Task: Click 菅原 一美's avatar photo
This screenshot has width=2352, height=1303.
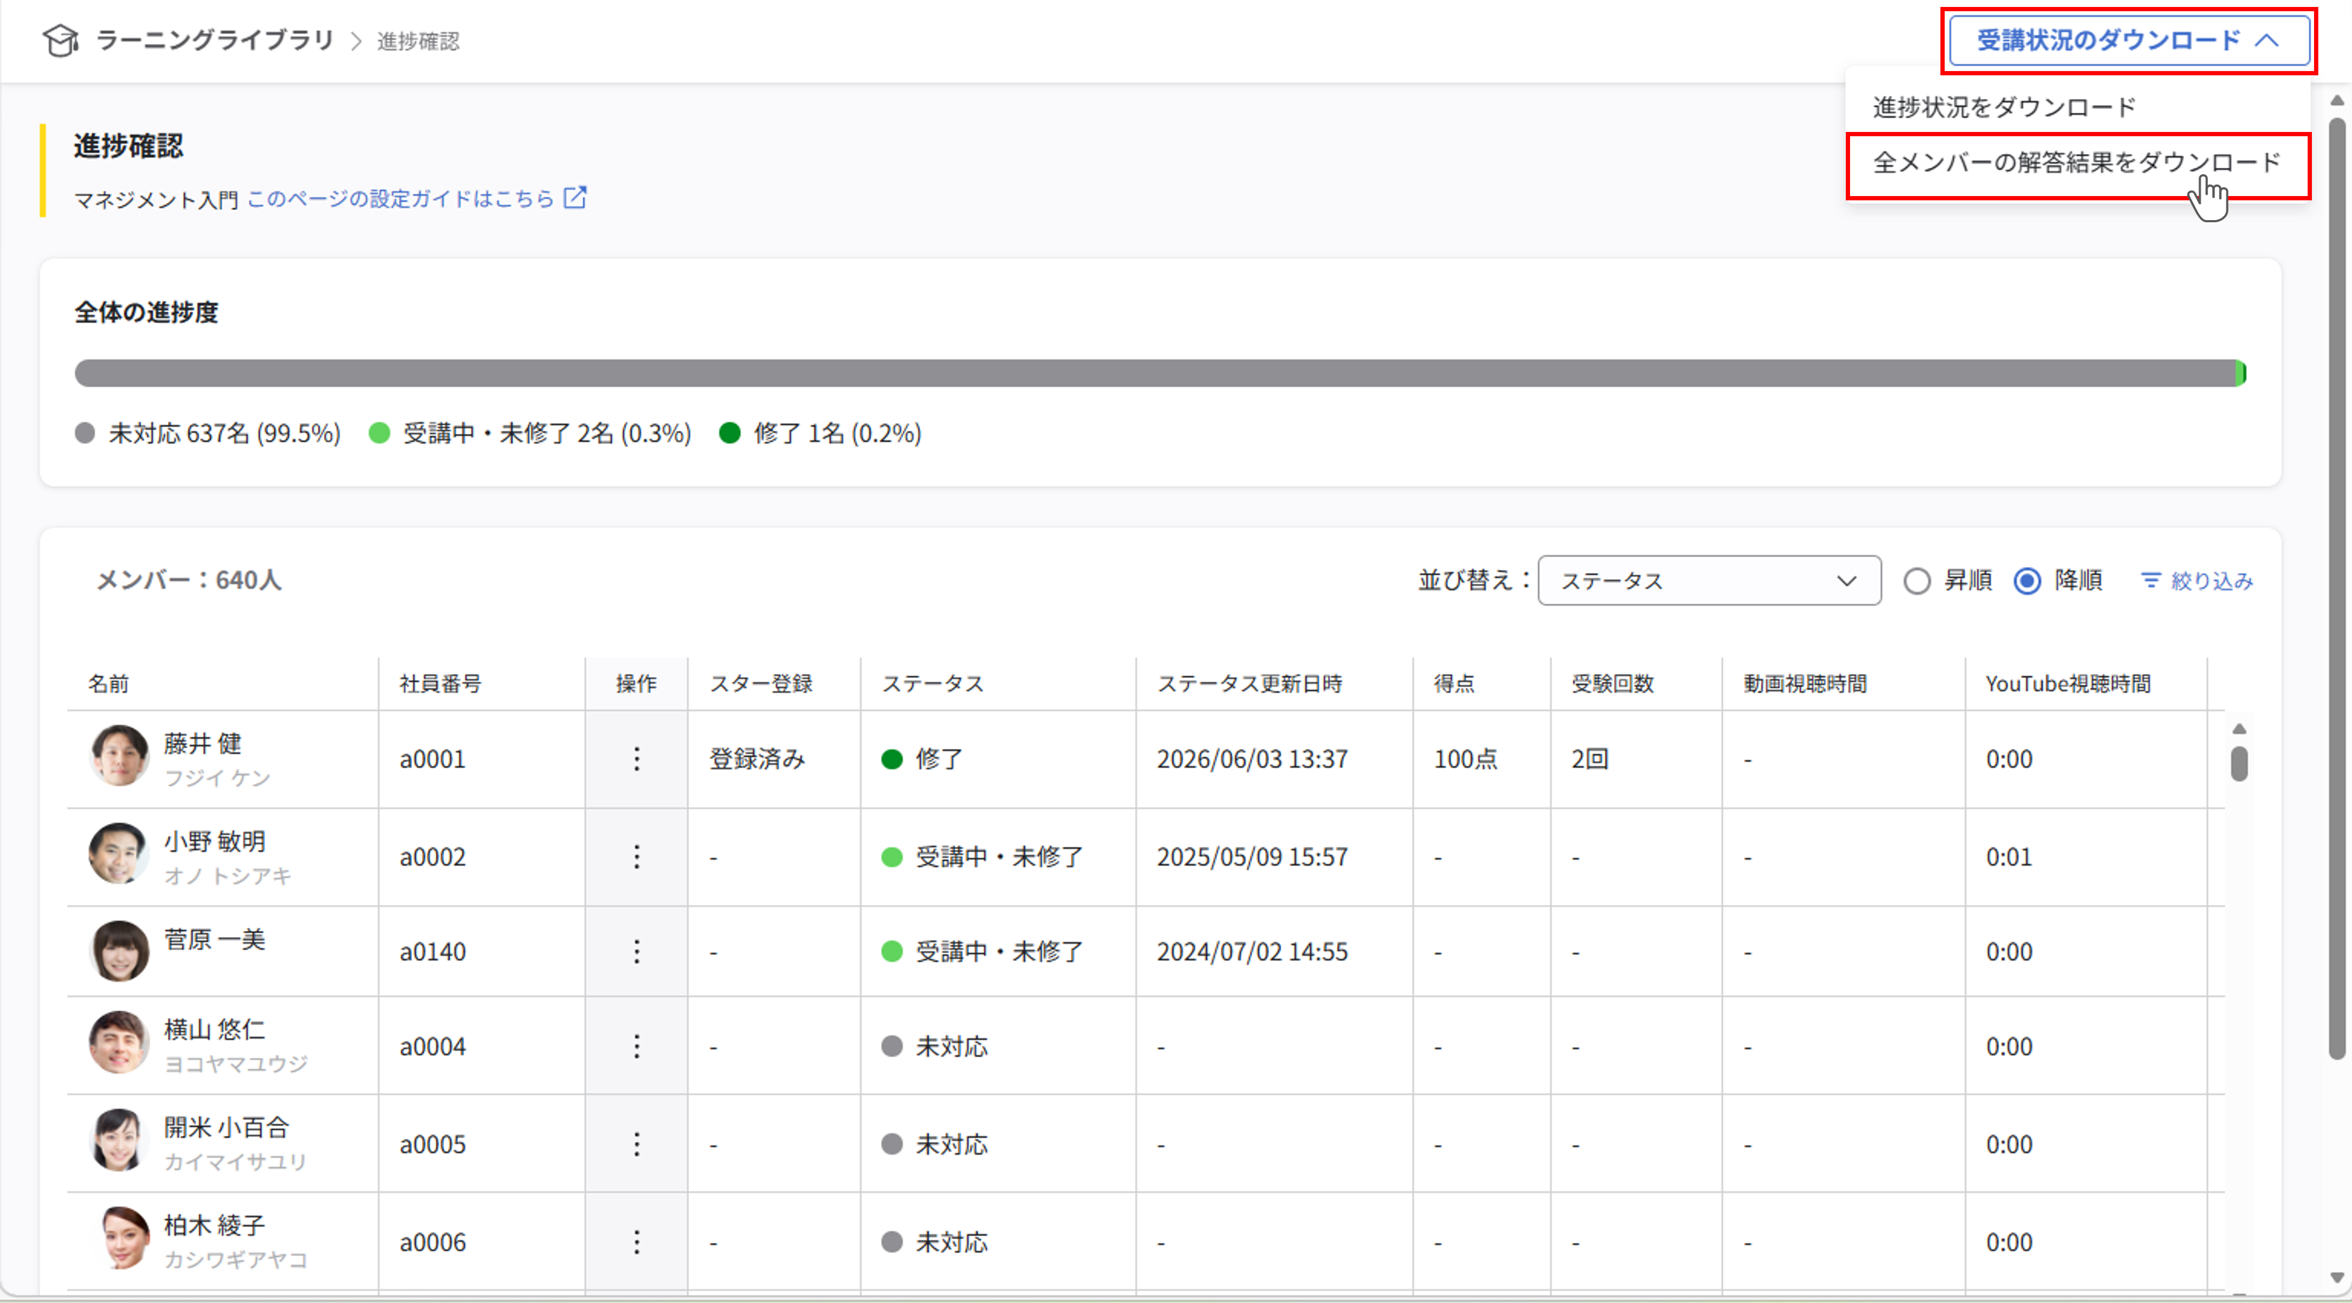Action: coord(120,950)
